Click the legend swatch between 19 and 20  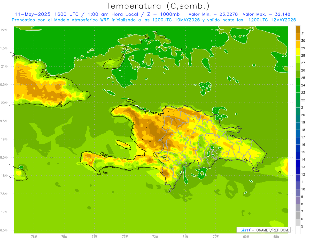pyautogui.click(x=298, y=119)
